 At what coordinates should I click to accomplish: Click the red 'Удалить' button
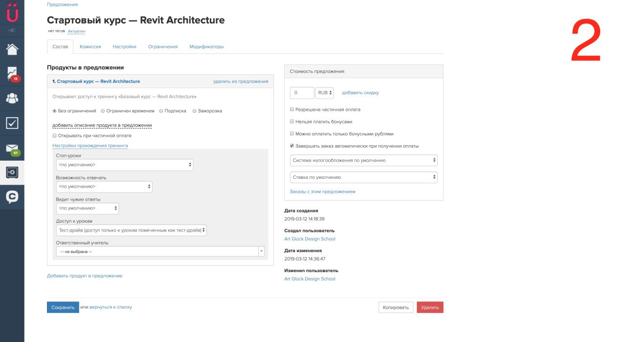pos(430,307)
